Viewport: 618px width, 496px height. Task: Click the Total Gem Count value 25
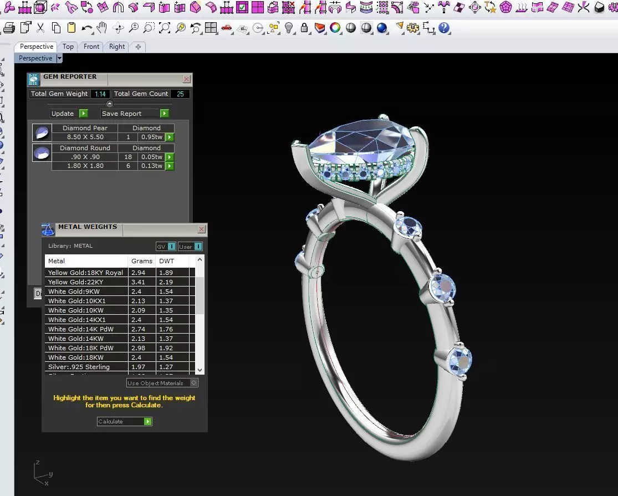tap(180, 94)
